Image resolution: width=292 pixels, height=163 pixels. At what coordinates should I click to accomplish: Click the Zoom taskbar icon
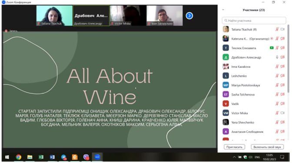pos(97,157)
